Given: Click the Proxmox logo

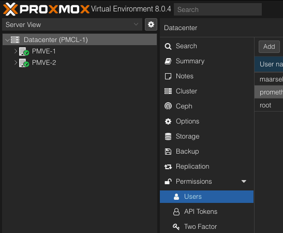Looking at the screenshot, I should [46, 9].
